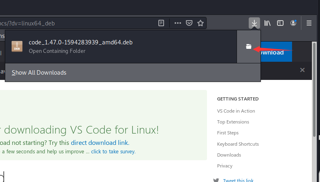The width and height of the screenshot is (320, 182).
Task: Open Top Extensions link
Action: click(233, 122)
